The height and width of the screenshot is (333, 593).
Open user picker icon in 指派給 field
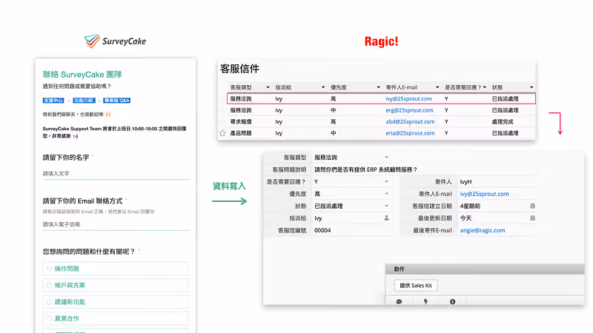[x=386, y=218]
